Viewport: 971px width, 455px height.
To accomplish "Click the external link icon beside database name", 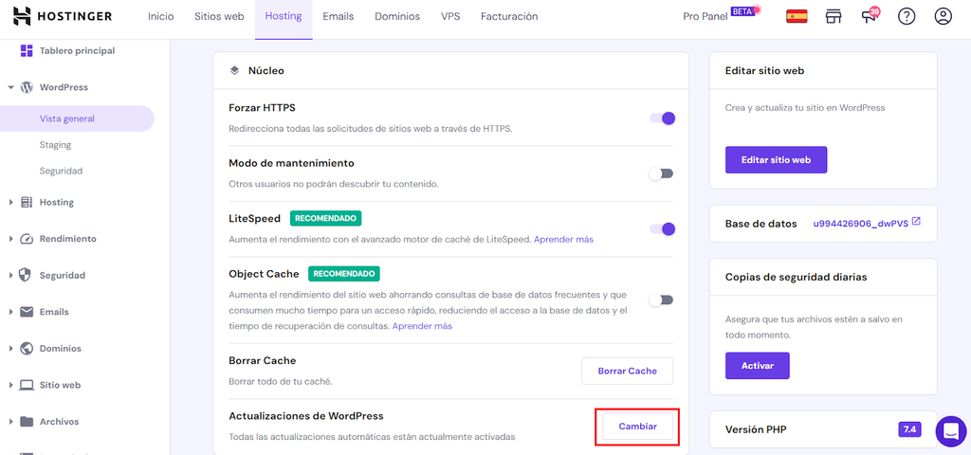I will point(917,221).
